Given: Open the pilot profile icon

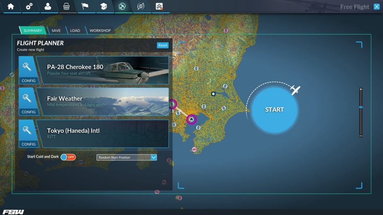Looking at the screenshot, I should click(48, 6).
